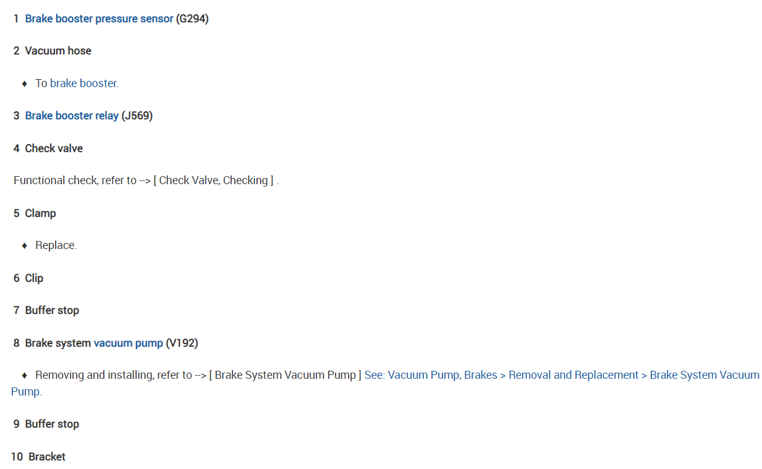Select the "Clip" item 6 heading
Screen dimensions: 762x469
34,278
